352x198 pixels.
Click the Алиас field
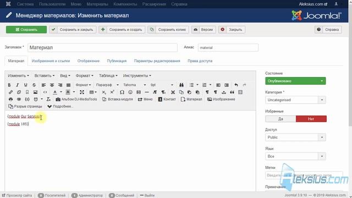click(x=228, y=48)
